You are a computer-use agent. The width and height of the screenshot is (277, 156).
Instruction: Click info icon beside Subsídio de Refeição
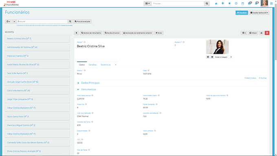(x=160, y=113)
